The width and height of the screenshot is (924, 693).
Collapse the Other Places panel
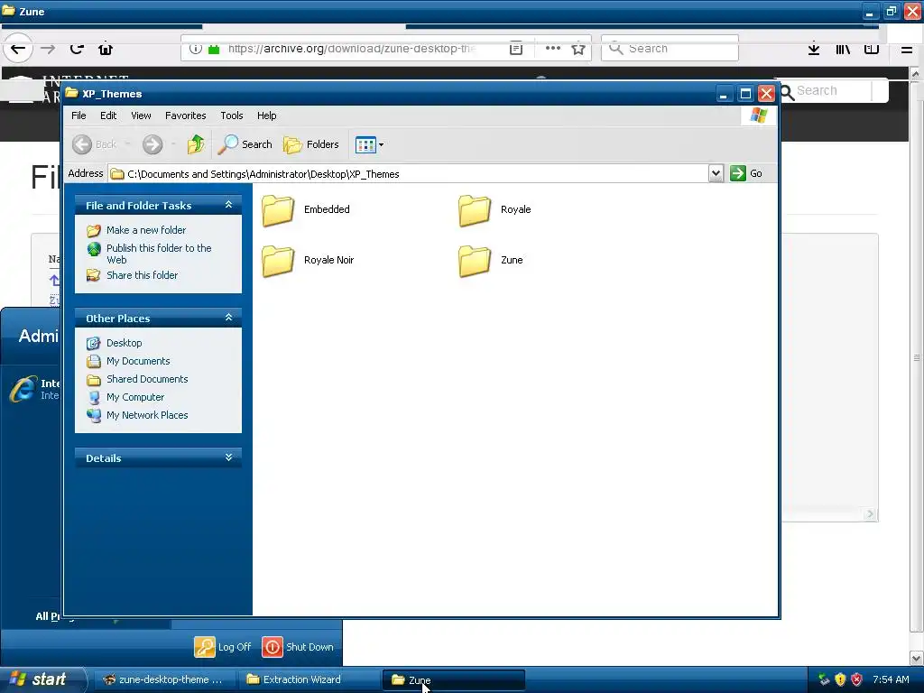point(228,318)
